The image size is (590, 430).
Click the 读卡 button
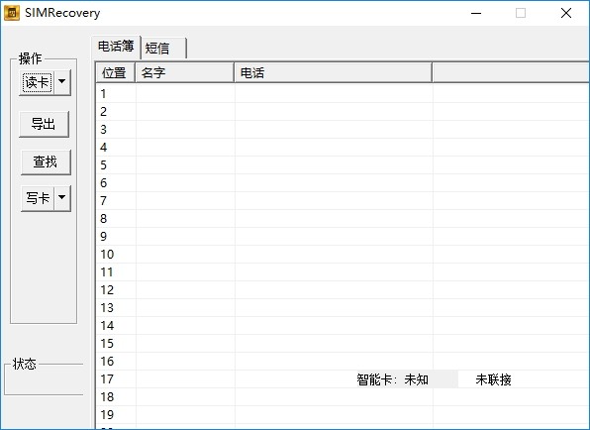37,82
